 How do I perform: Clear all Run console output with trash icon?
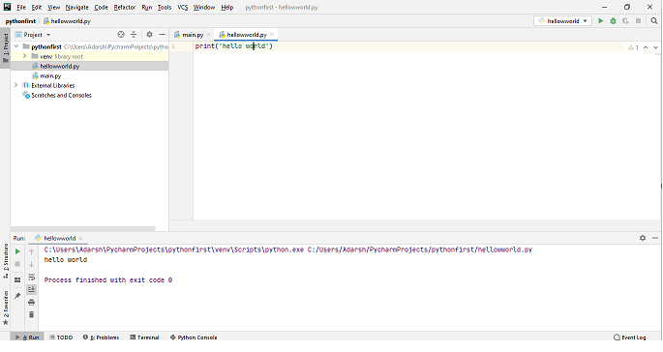tap(31, 315)
